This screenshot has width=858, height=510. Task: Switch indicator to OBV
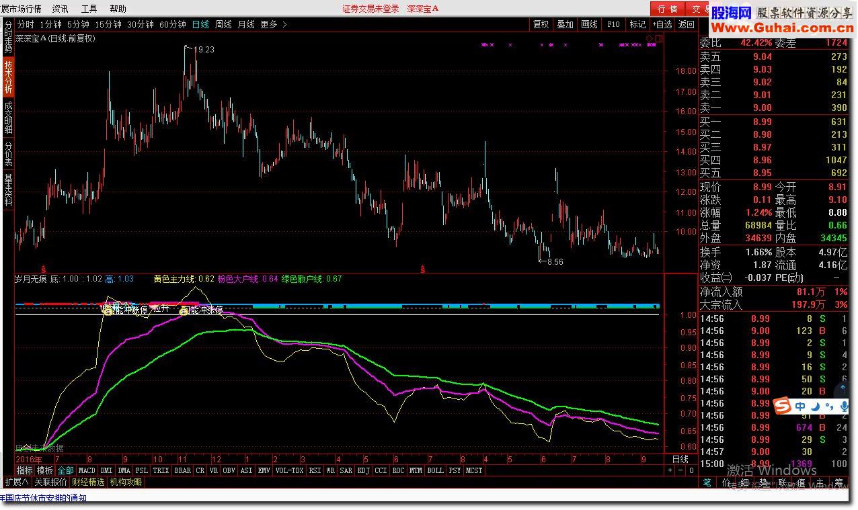pos(229,470)
